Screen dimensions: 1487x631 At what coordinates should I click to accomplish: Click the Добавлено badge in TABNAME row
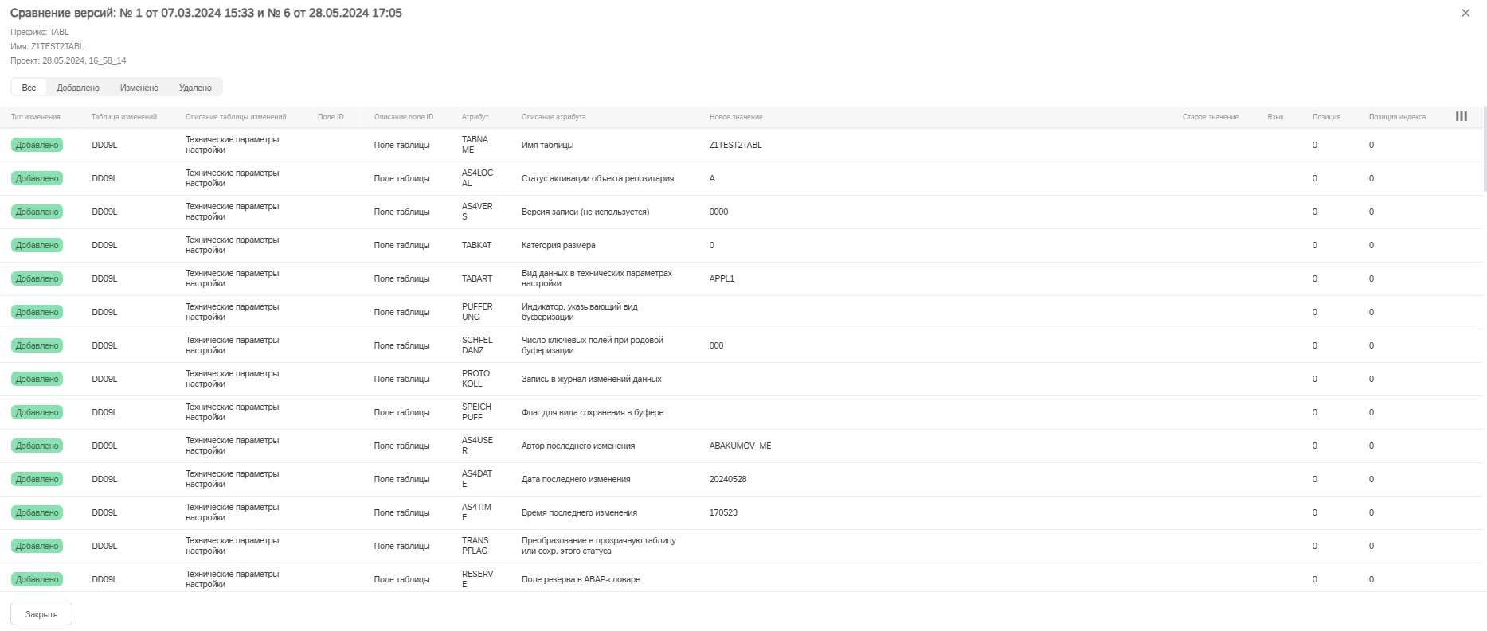coord(37,145)
